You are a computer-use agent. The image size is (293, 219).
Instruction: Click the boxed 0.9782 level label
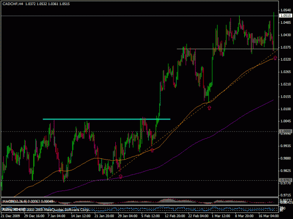coord(285,180)
